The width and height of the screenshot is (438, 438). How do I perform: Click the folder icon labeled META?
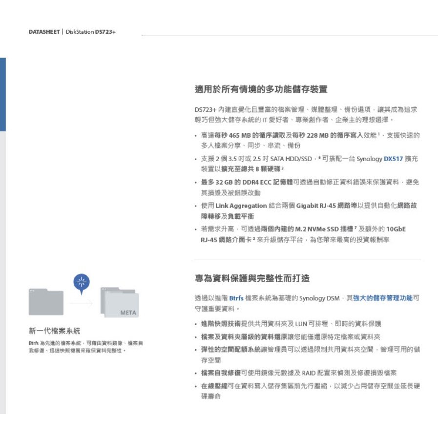[120, 303]
